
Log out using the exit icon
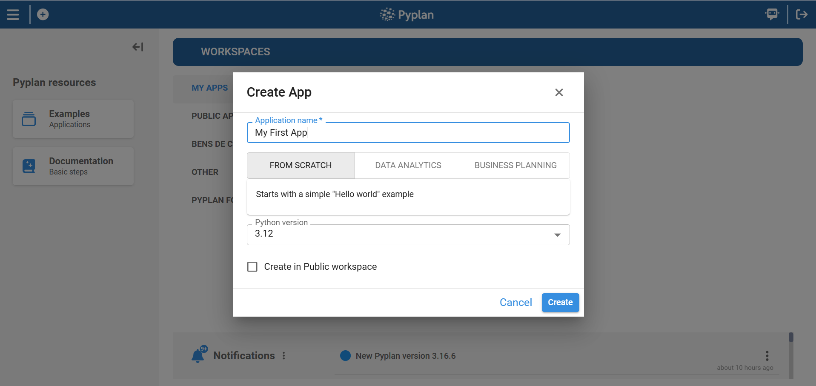pos(802,14)
